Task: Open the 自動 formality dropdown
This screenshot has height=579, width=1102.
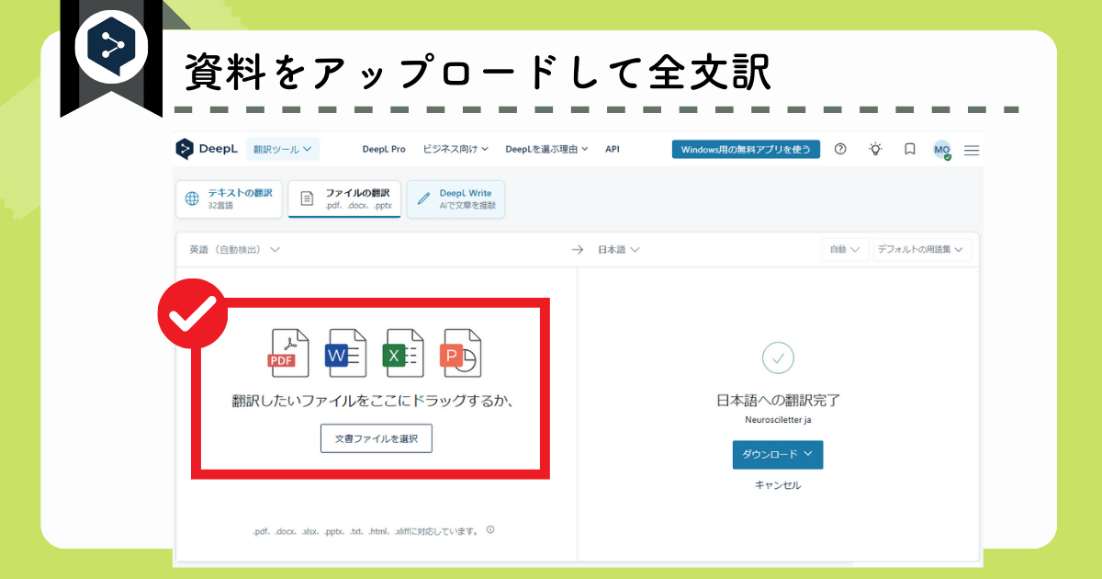Action: tap(845, 250)
